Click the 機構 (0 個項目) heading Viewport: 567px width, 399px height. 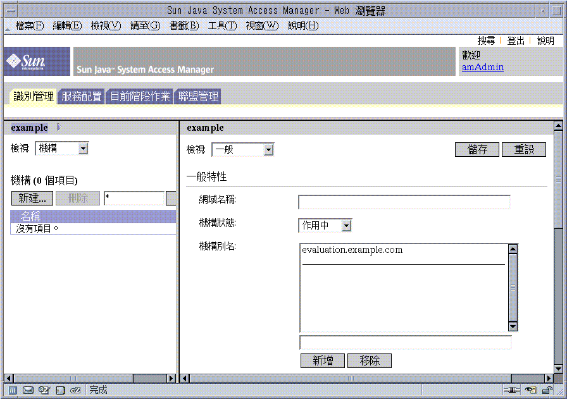[44, 180]
